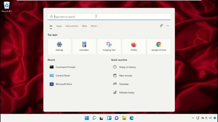Switch to the Documents search tab

[72, 26]
